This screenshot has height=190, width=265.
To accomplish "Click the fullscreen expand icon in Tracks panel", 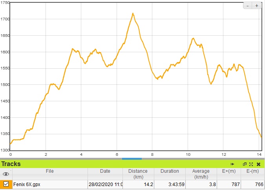I will point(251,164).
